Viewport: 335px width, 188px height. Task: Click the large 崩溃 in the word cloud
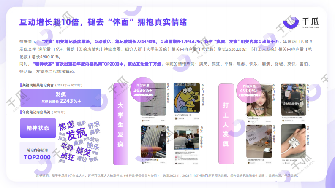point(79,142)
